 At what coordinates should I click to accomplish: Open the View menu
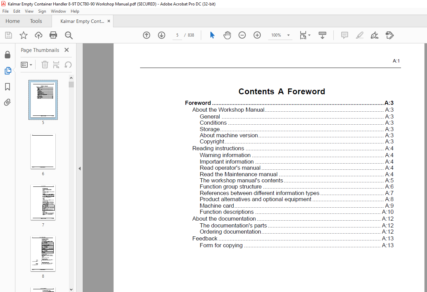point(29,11)
